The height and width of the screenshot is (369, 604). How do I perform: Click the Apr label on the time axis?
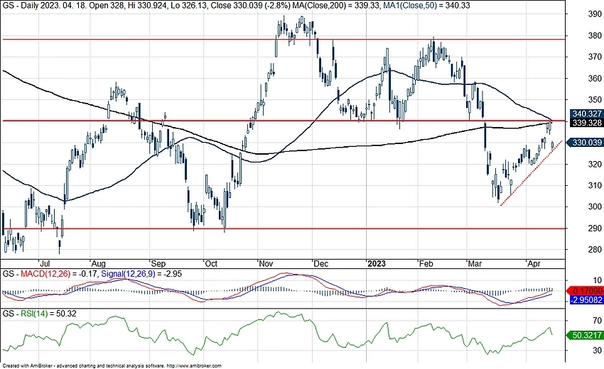[534, 264]
